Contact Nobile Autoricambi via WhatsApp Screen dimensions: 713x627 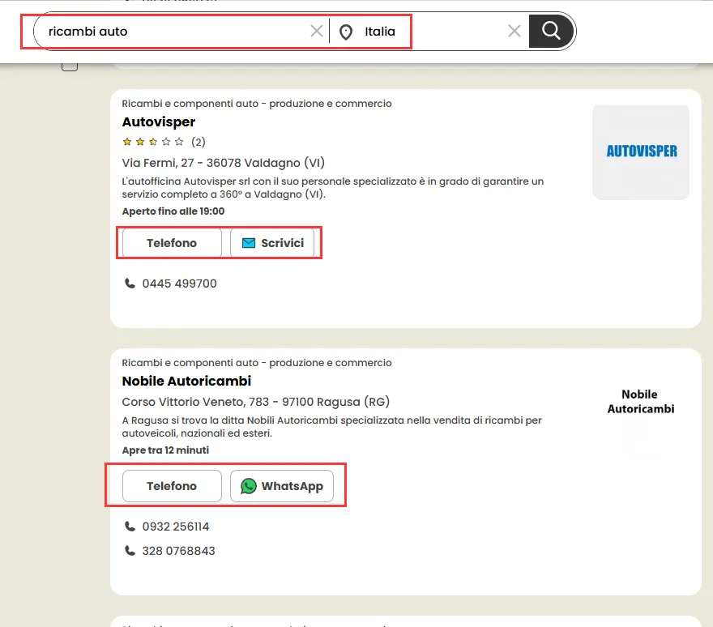click(281, 486)
